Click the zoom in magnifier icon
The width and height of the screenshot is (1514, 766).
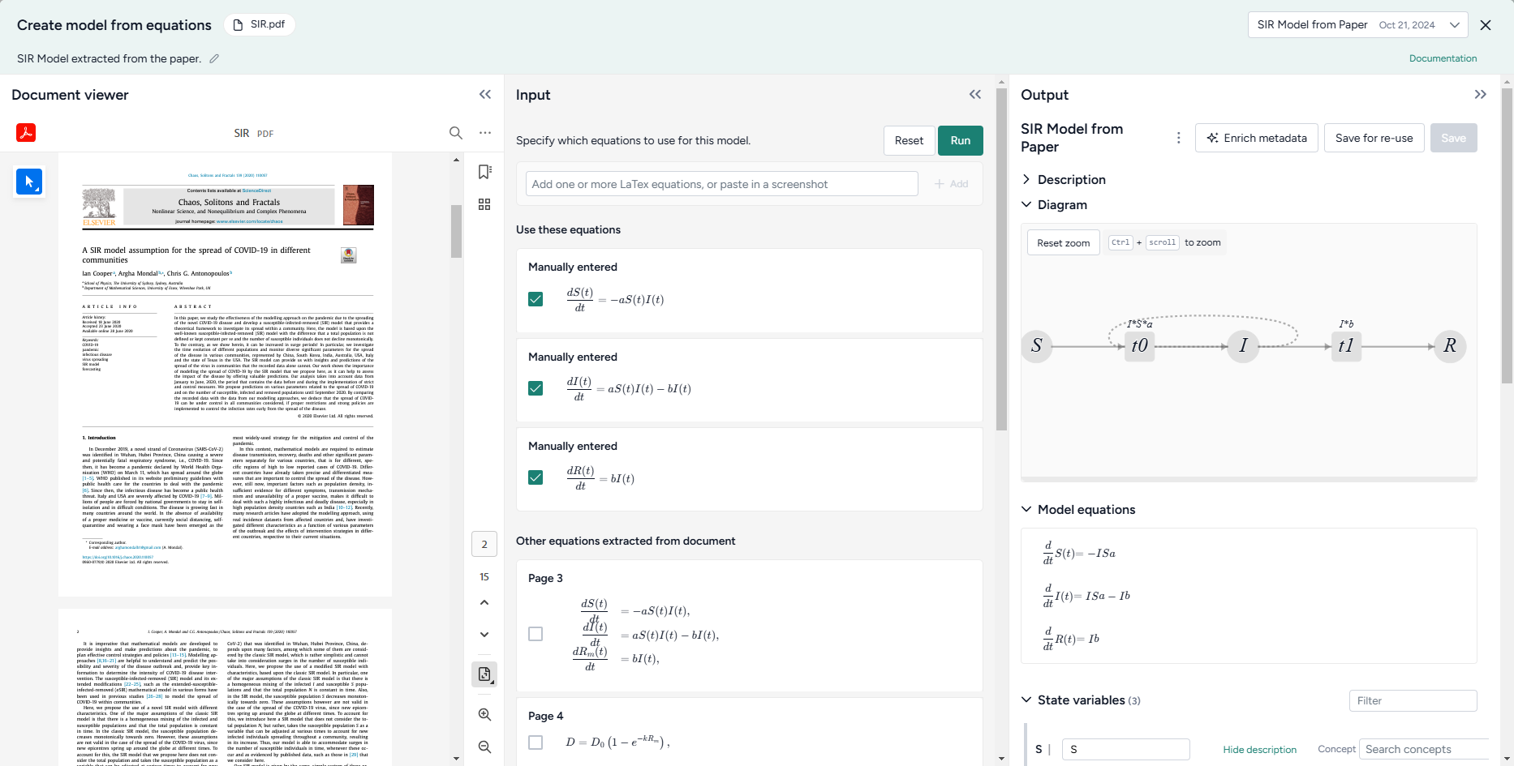(484, 714)
